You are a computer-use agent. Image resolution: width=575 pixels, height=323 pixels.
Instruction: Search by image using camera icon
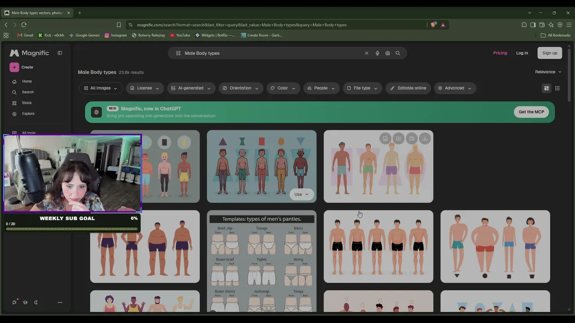click(x=388, y=53)
